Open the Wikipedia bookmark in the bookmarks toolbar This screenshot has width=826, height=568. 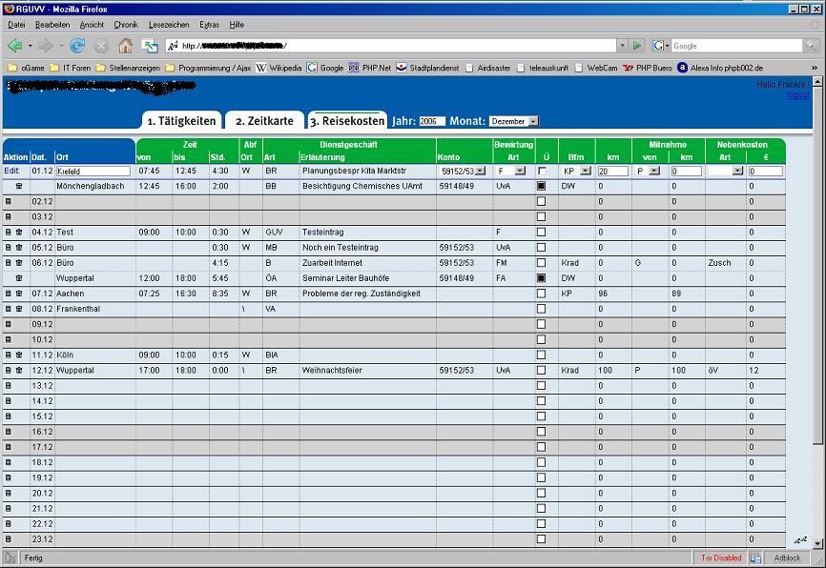tap(279, 68)
